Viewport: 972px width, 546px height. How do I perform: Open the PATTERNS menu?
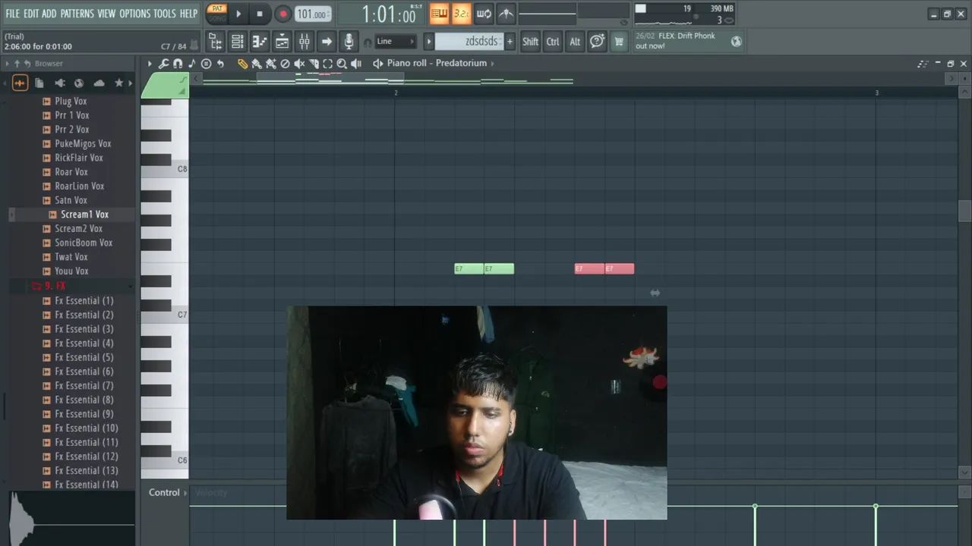(77, 14)
